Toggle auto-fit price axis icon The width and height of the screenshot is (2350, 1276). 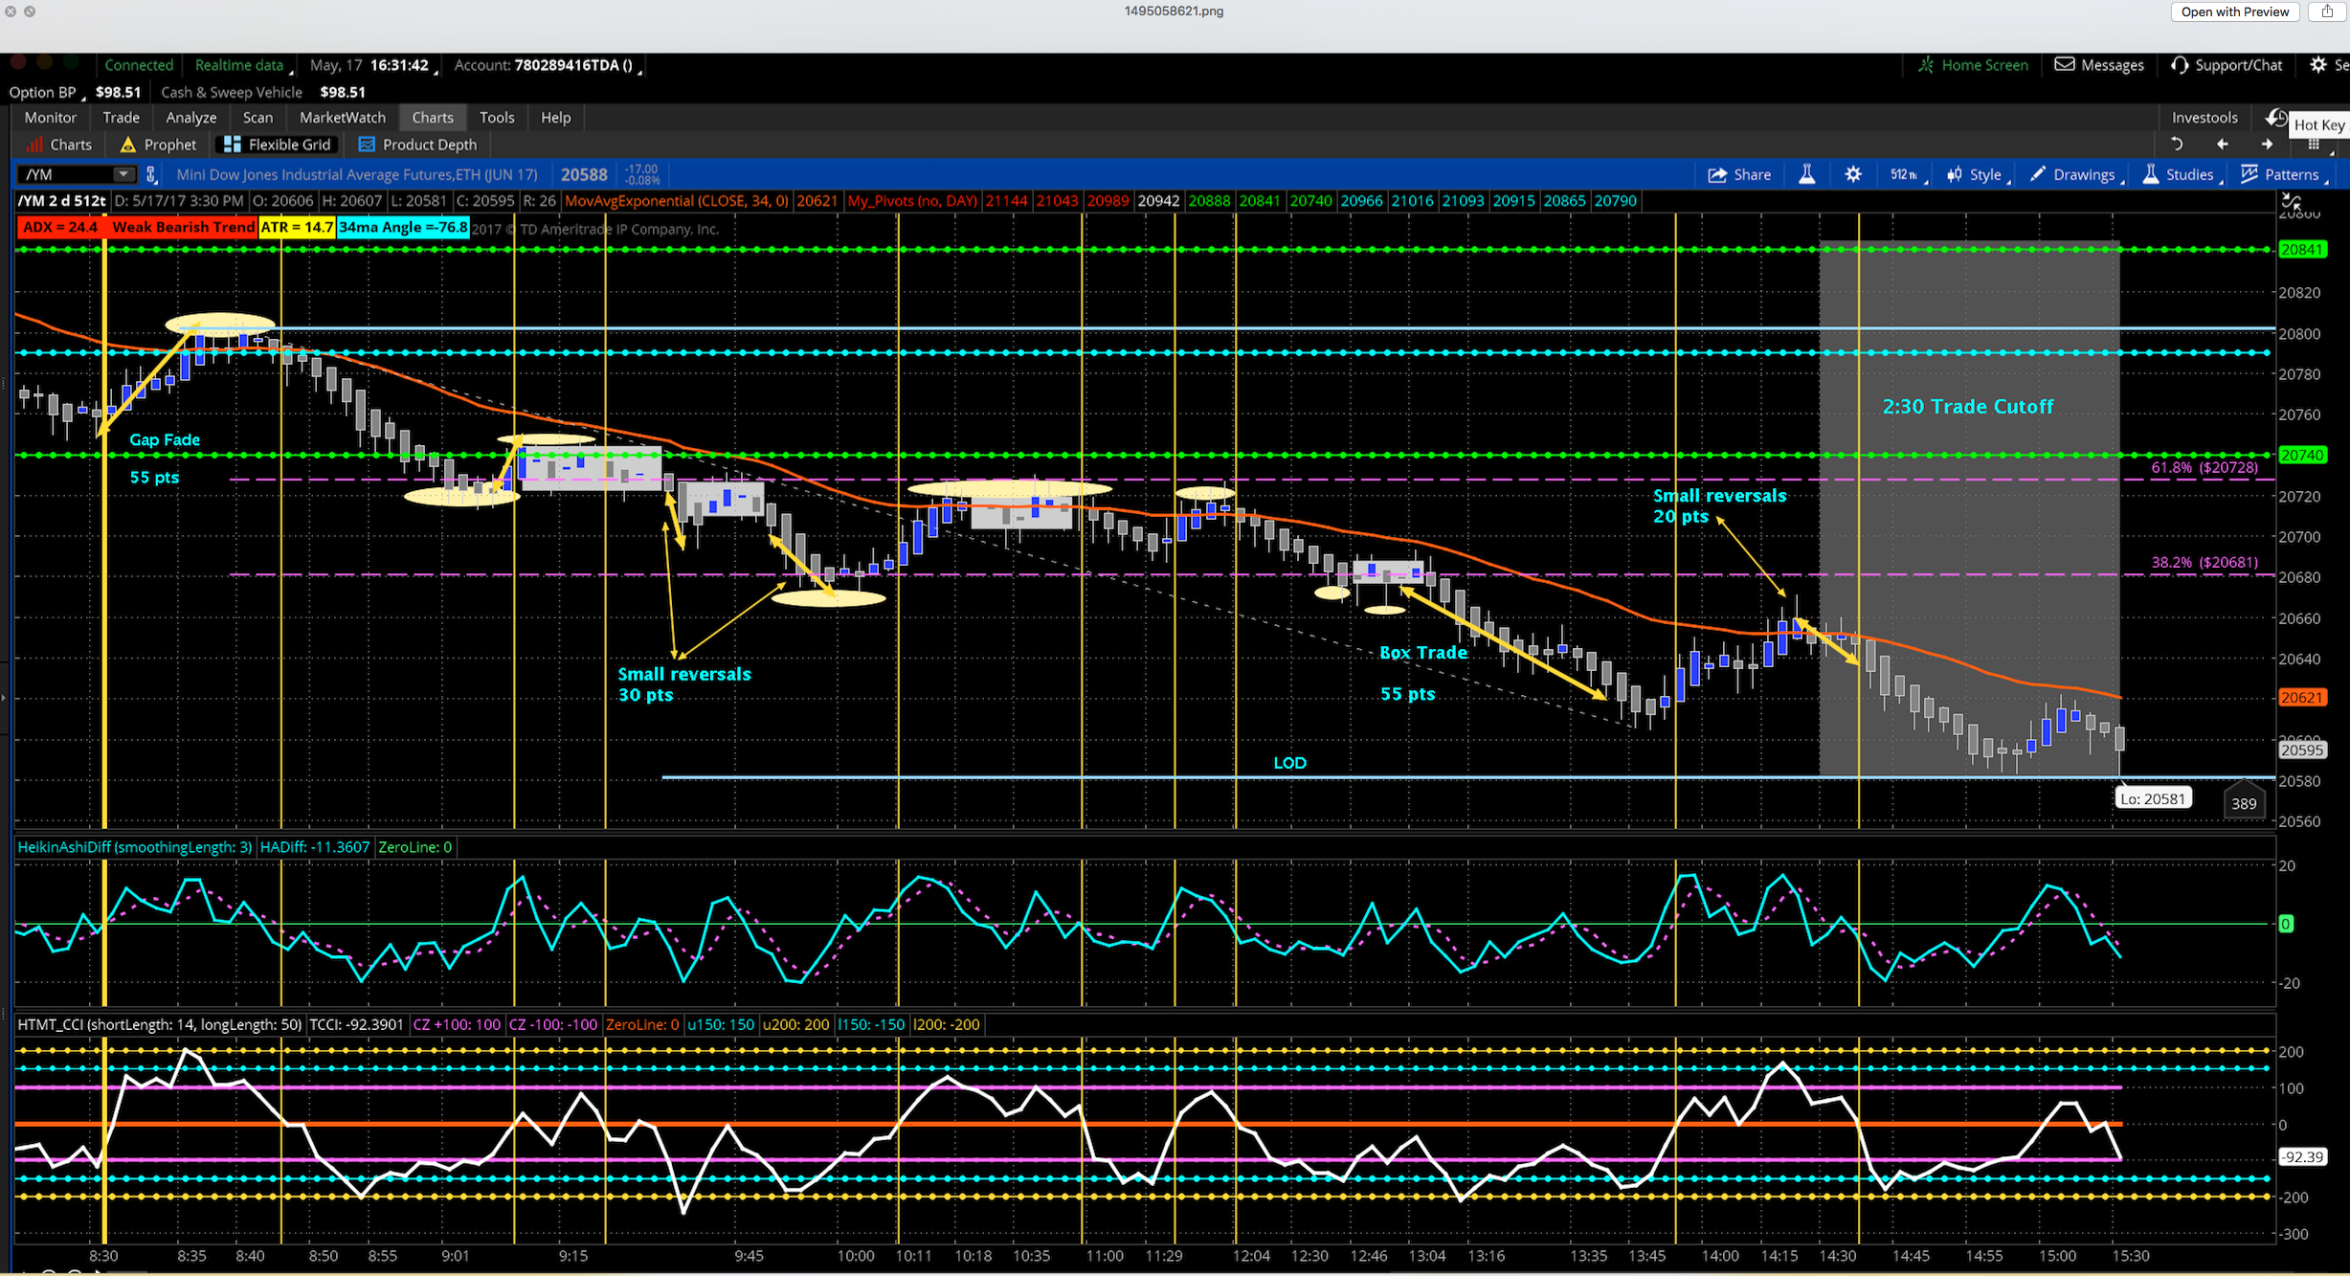[x=2292, y=201]
